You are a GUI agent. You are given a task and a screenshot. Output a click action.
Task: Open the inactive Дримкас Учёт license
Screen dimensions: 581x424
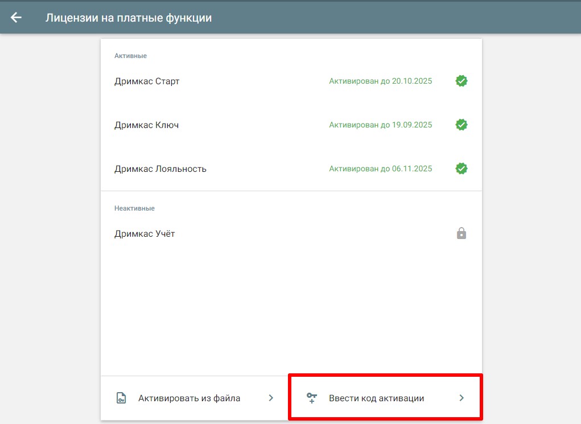click(145, 234)
